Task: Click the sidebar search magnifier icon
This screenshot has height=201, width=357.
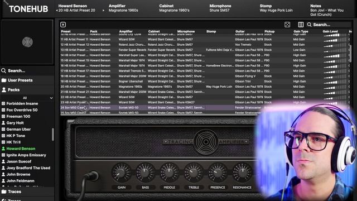Action: [4, 71]
